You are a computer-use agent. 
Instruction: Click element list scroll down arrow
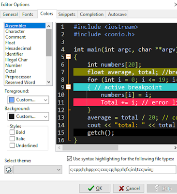[49, 82]
